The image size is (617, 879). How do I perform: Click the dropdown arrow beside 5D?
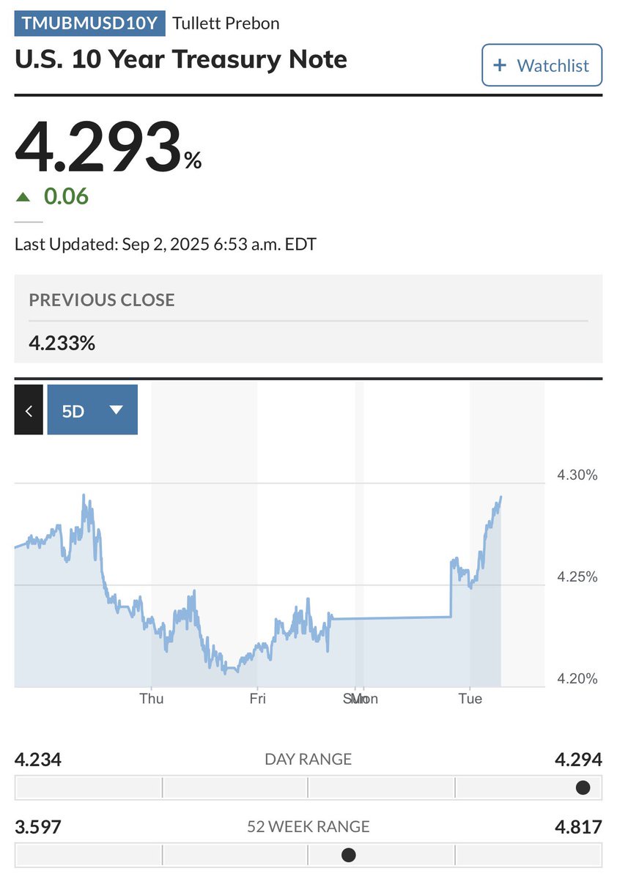click(116, 410)
